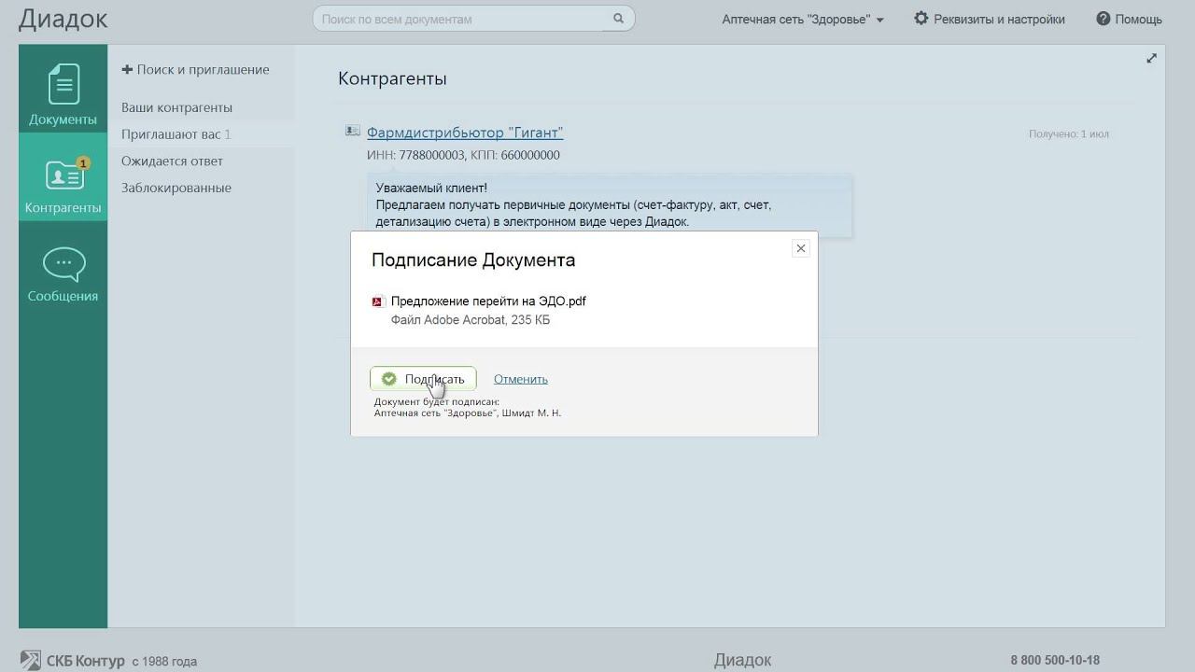Image resolution: width=1195 pixels, height=672 pixels.
Task: Click the СКБ Контур logo icon
Action: pos(30,660)
